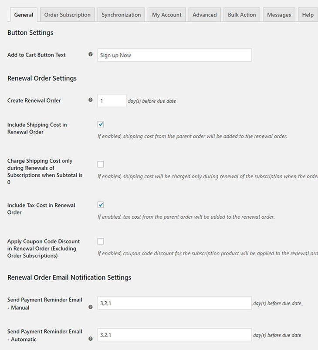Focus the Create Renewal Order days field
The height and width of the screenshot is (350, 318).
(x=112, y=100)
